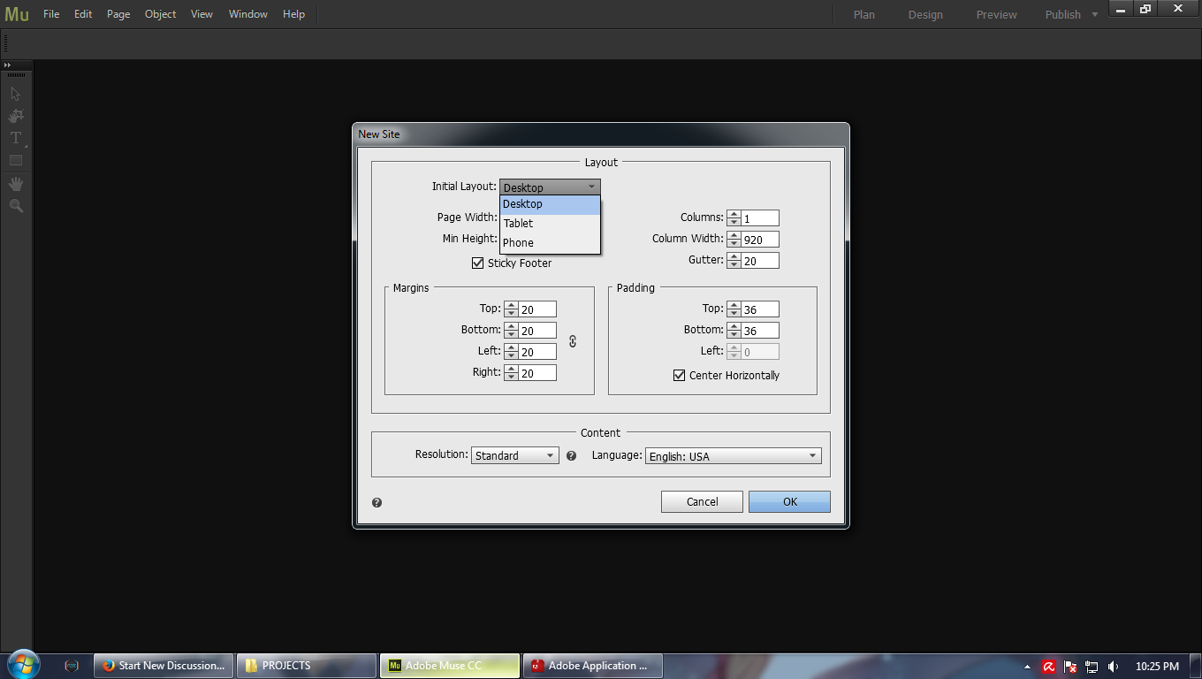Click the pinned icon next to Start button
Viewport: 1202px width, 679px height.
tap(72, 666)
